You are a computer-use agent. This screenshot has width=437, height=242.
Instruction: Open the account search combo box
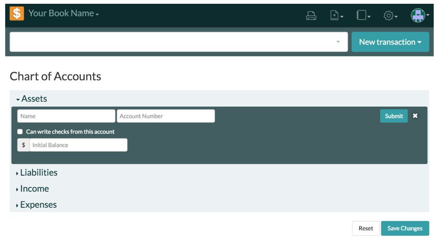point(179,42)
